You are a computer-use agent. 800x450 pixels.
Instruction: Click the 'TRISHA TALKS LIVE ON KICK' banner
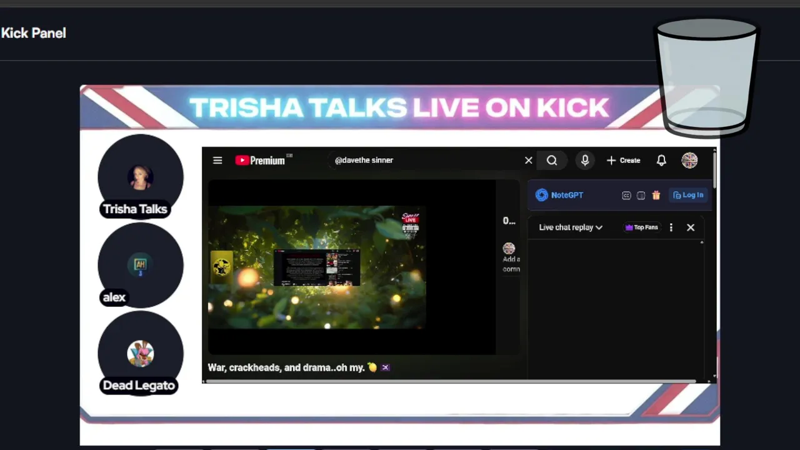coord(399,107)
